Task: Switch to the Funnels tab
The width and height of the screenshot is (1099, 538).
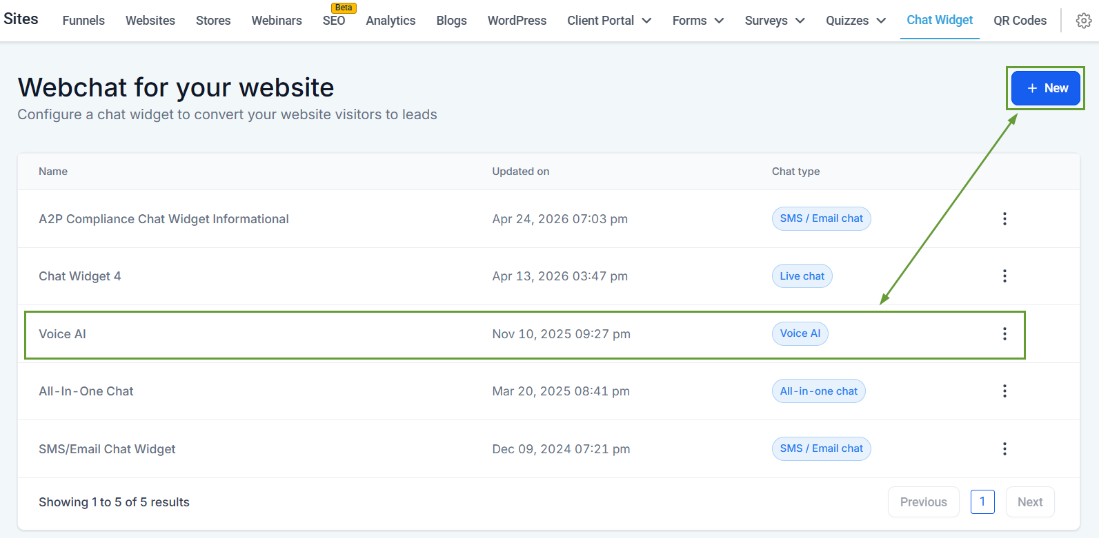Action: 83,21
